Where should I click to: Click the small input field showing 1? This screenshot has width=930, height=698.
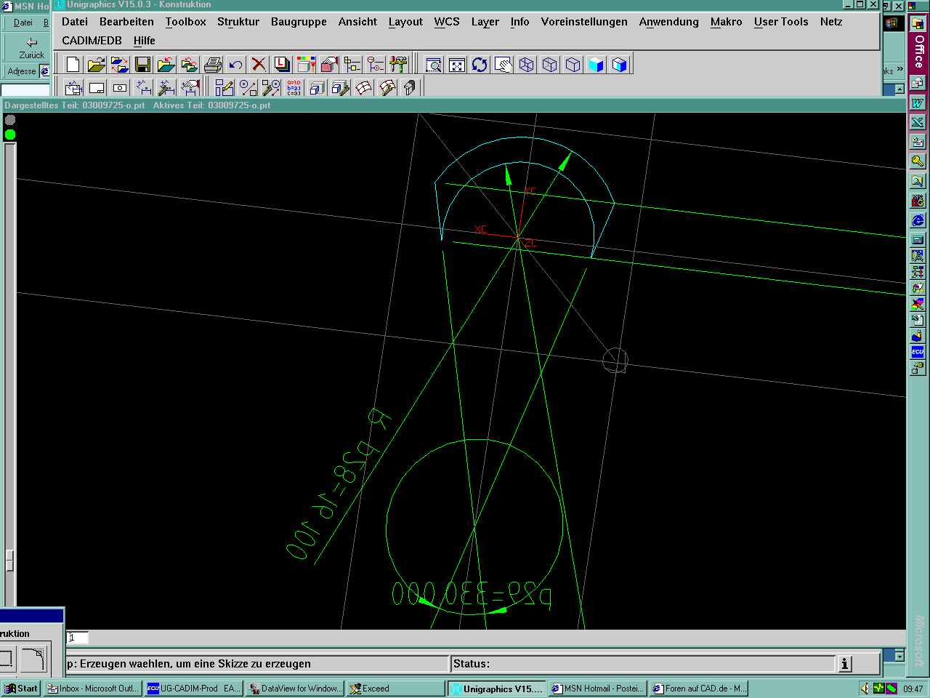[x=78, y=638]
